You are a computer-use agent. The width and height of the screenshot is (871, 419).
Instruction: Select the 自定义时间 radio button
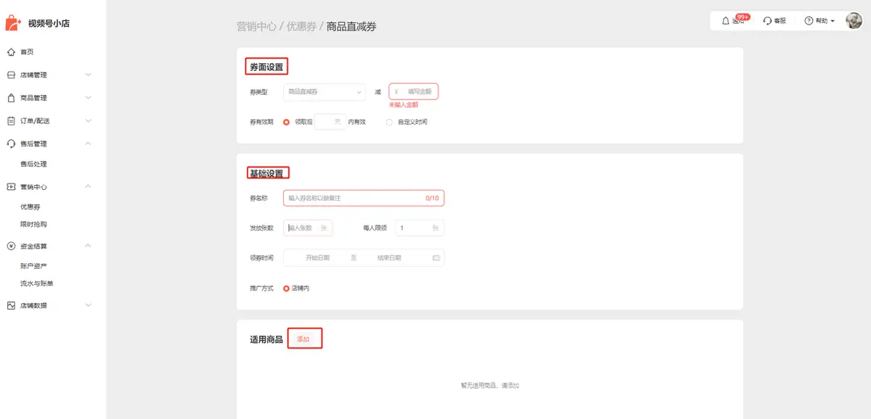coord(389,122)
